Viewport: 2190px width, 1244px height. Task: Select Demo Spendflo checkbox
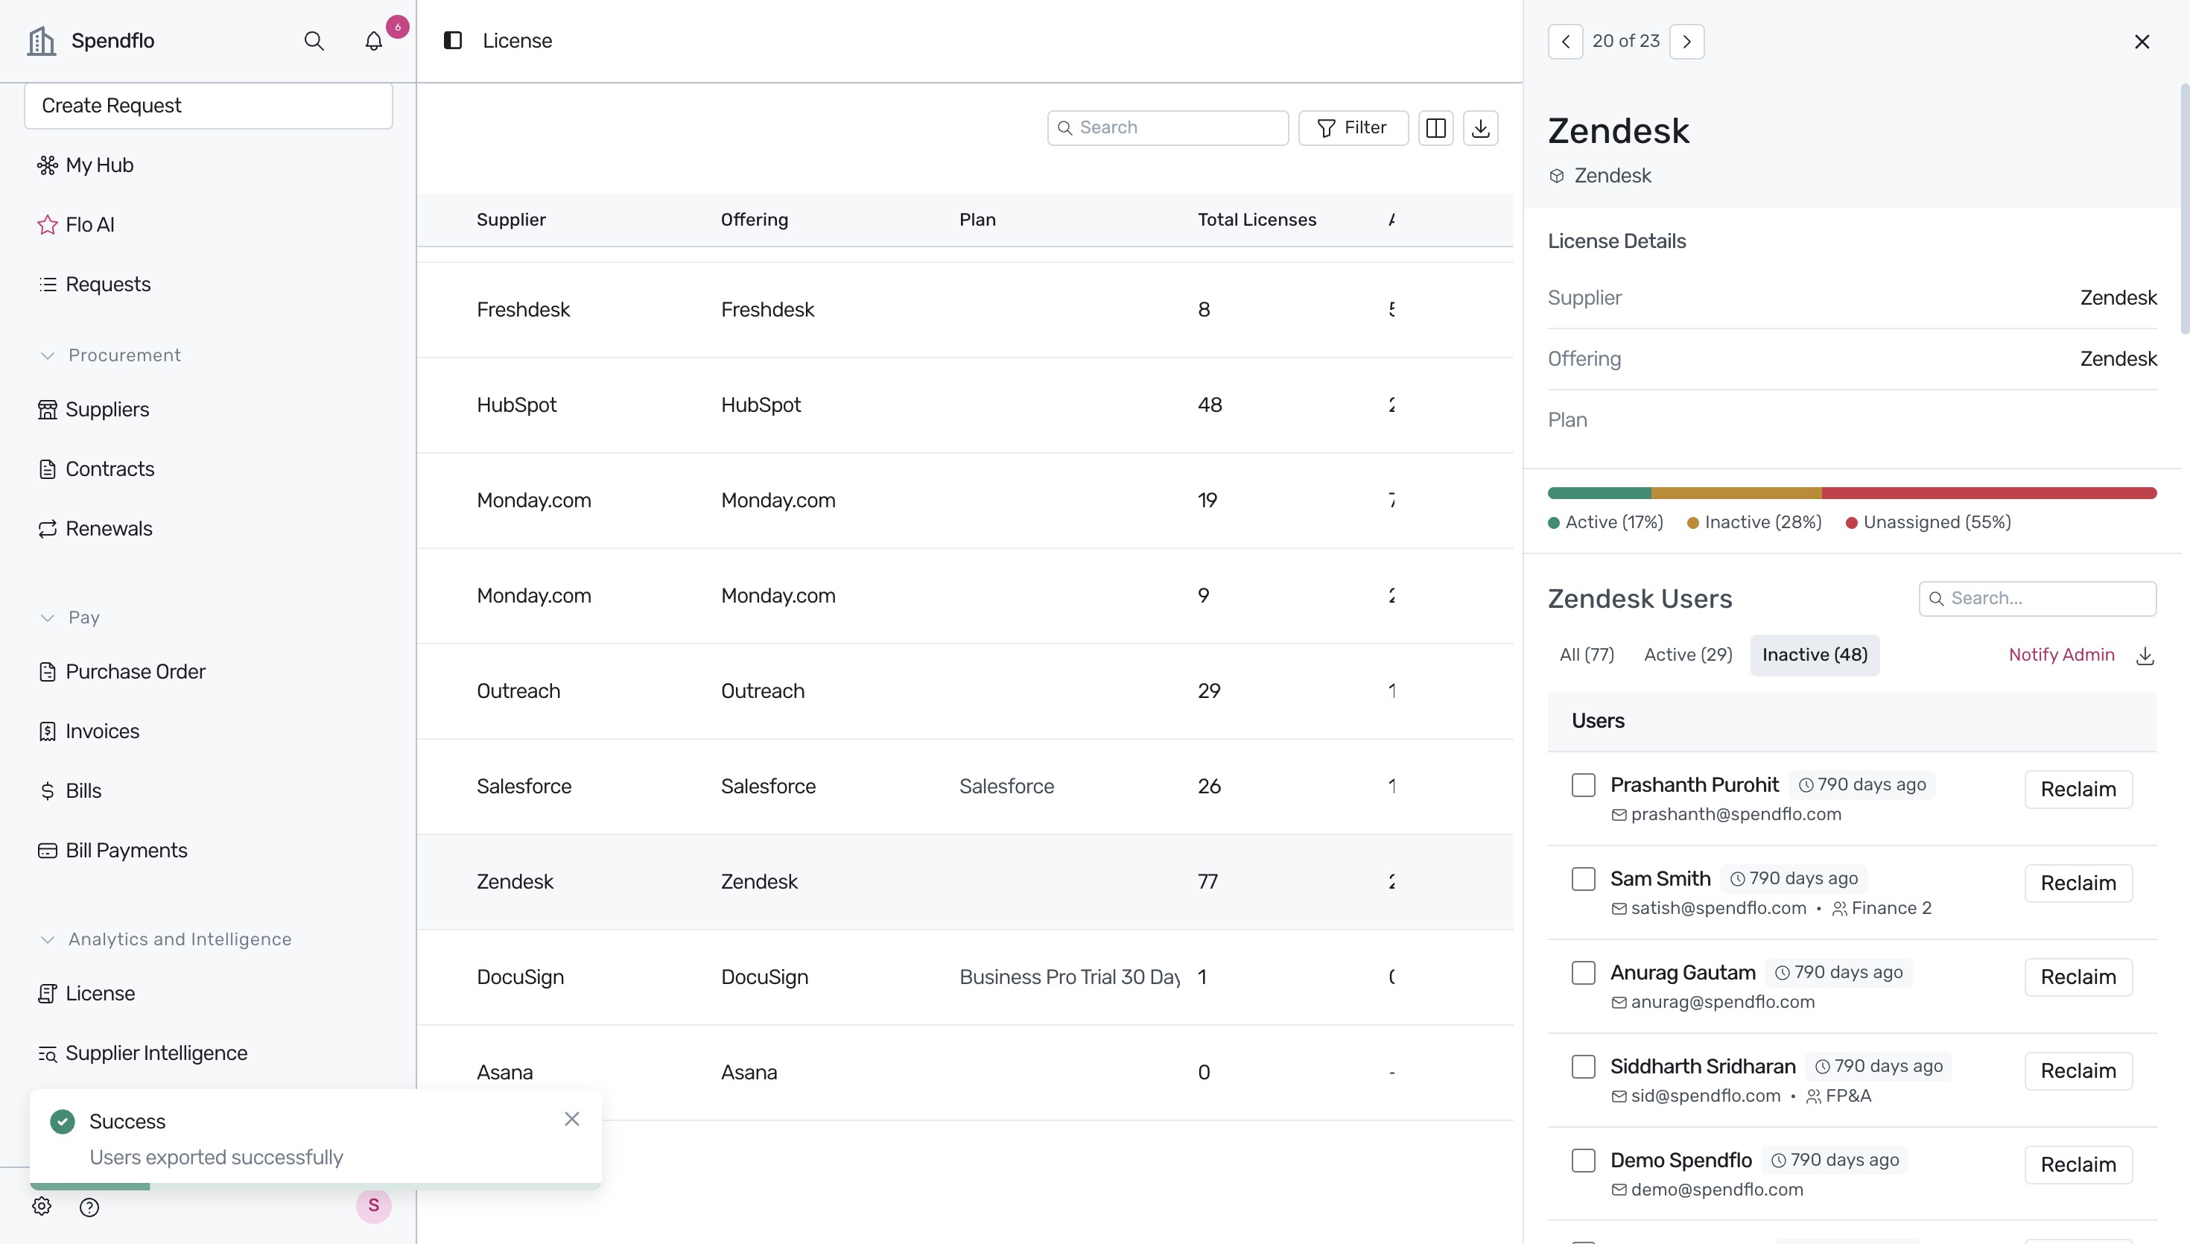pos(1583,1161)
